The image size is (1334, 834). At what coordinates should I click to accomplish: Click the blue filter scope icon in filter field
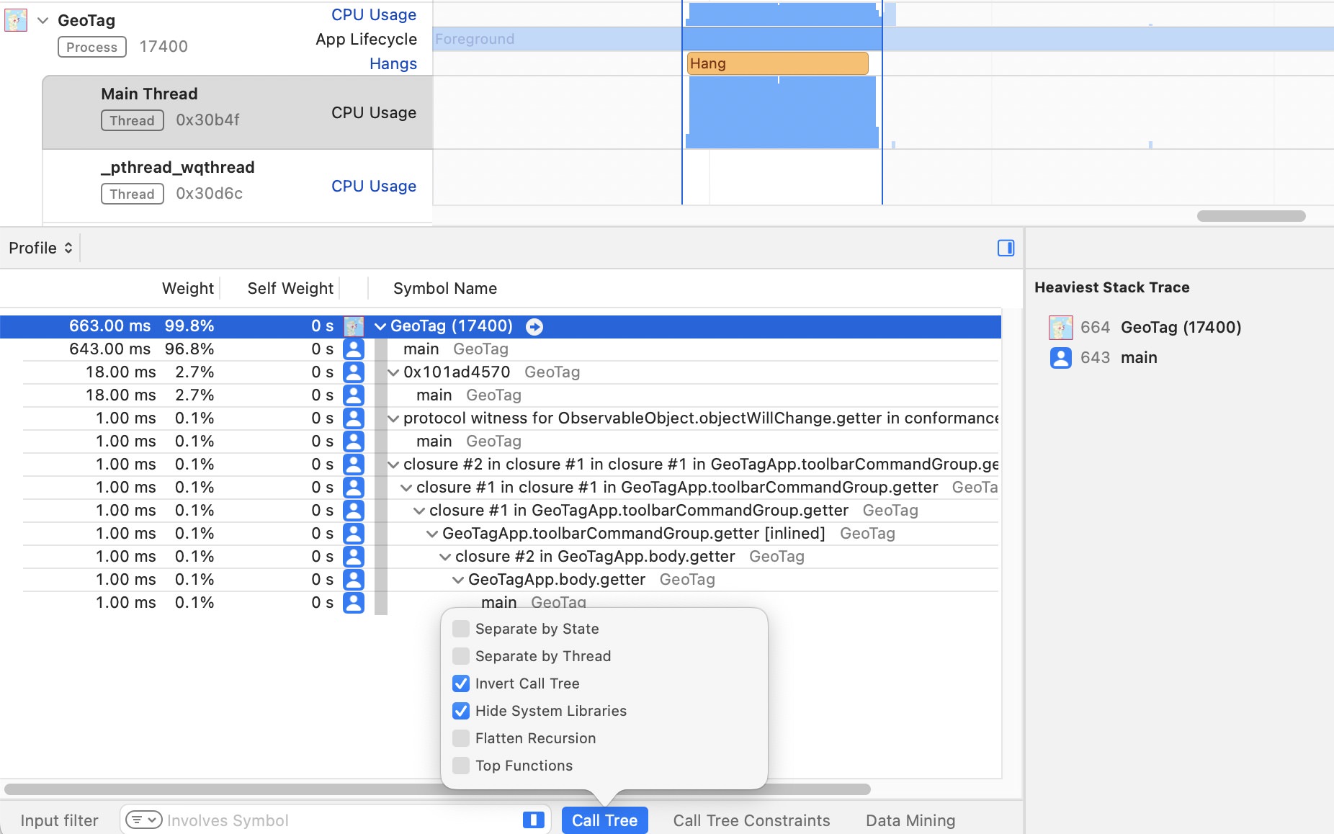tap(533, 820)
